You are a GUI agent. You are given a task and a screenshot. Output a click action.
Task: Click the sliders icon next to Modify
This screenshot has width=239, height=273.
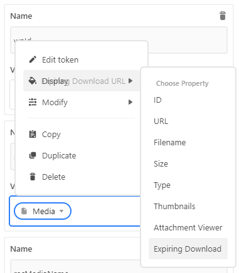tap(33, 102)
